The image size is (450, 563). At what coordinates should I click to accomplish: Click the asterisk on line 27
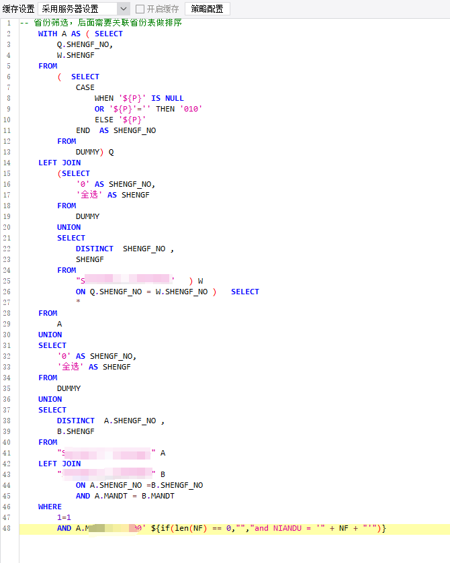coord(78,302)
